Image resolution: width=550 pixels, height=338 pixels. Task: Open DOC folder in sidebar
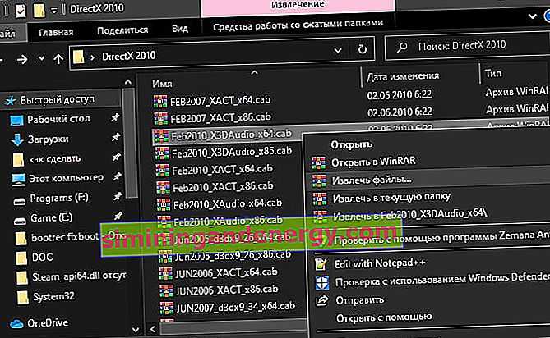pos(42,258)
